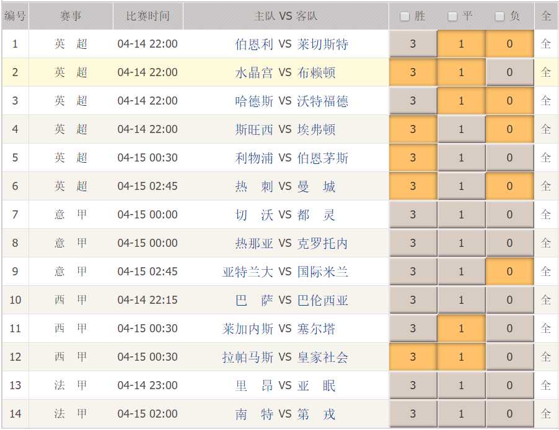559x430 pixels.
Task: Click 全 for match 5 row
Action: click(x=546, y=158)
